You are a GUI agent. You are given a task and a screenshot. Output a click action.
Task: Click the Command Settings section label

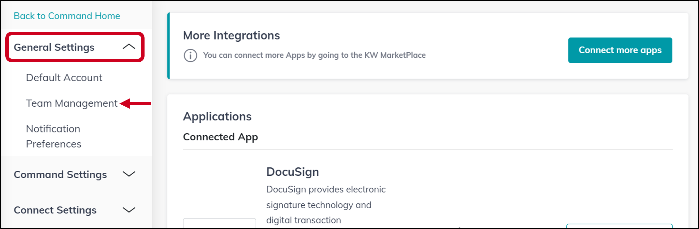[x=60, y=175]
